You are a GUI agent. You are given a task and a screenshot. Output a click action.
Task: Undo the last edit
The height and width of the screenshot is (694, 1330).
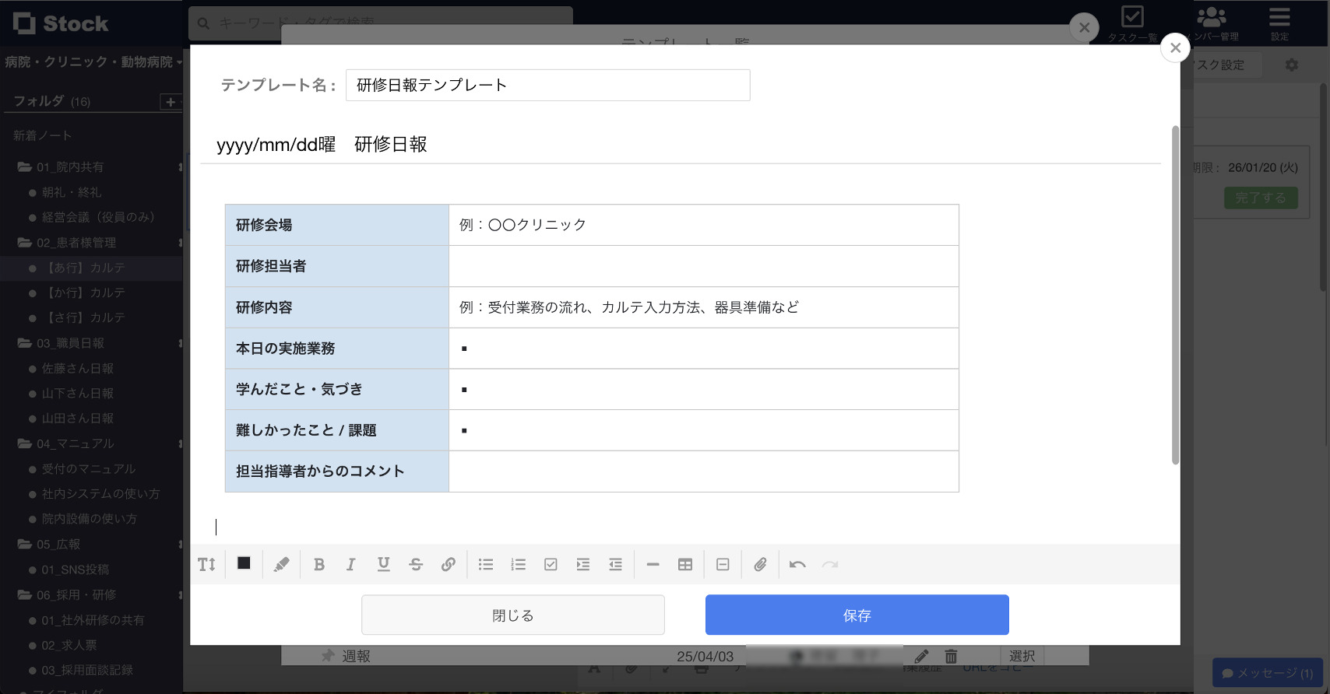click(x=797, y=565)
